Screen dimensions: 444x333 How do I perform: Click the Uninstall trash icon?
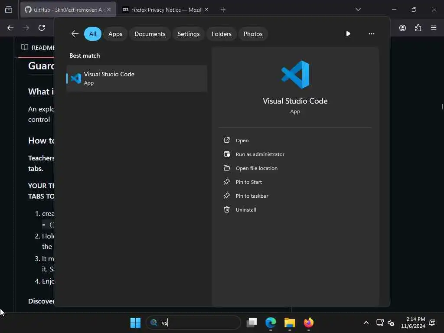click(x=226, y=209)
